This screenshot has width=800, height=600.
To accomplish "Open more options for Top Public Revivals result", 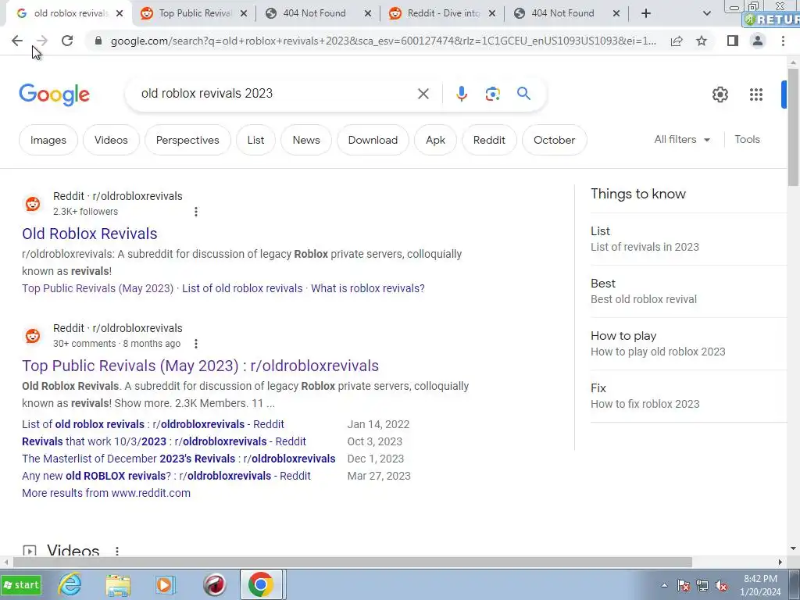I will pyautogui.click(x=196, y=344).
